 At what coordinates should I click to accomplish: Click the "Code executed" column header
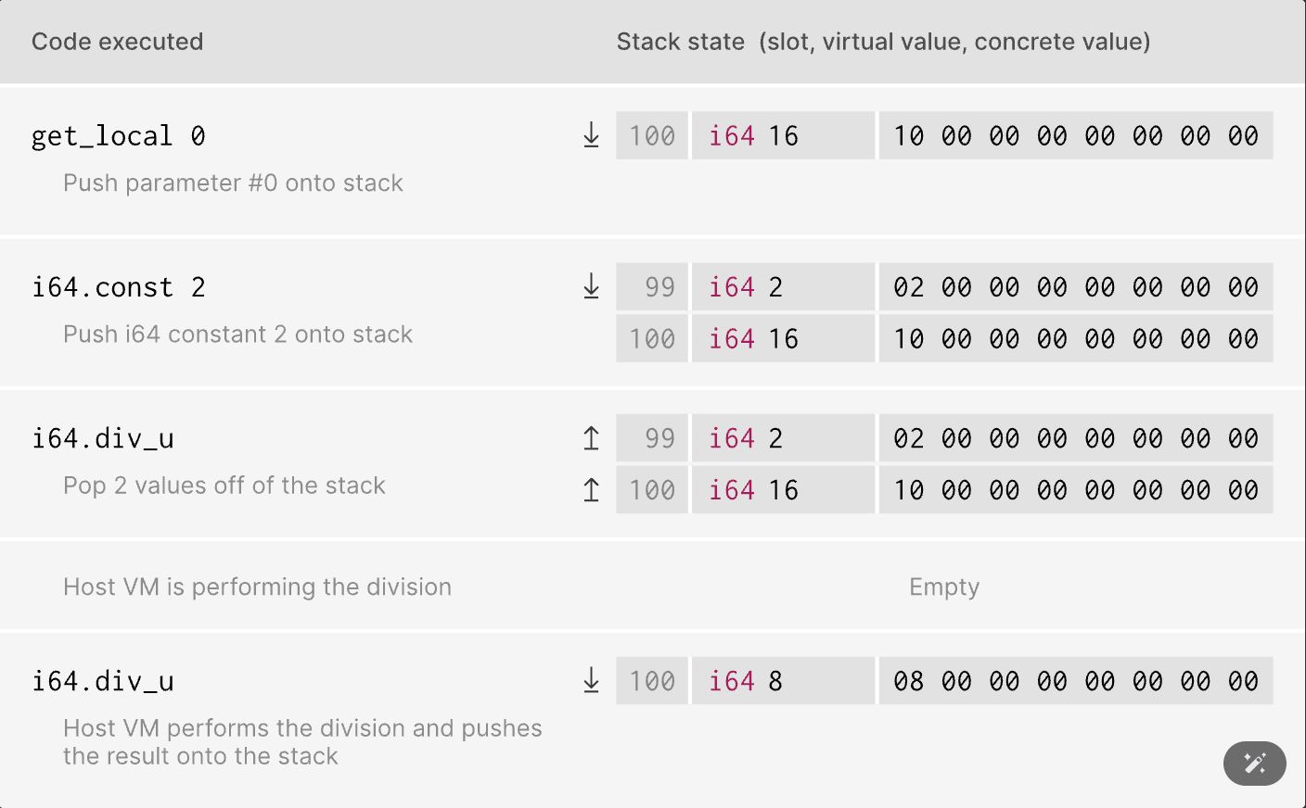(x=117, y=42)
